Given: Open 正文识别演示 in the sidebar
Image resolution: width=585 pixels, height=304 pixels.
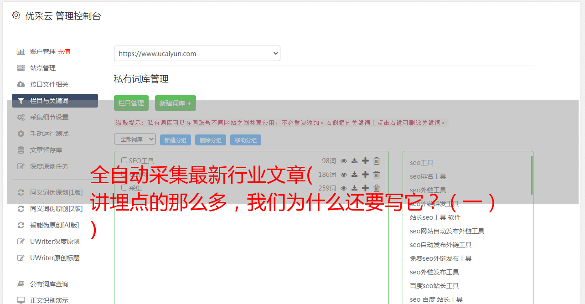Looking at the screenshot, I should (49, 300).
